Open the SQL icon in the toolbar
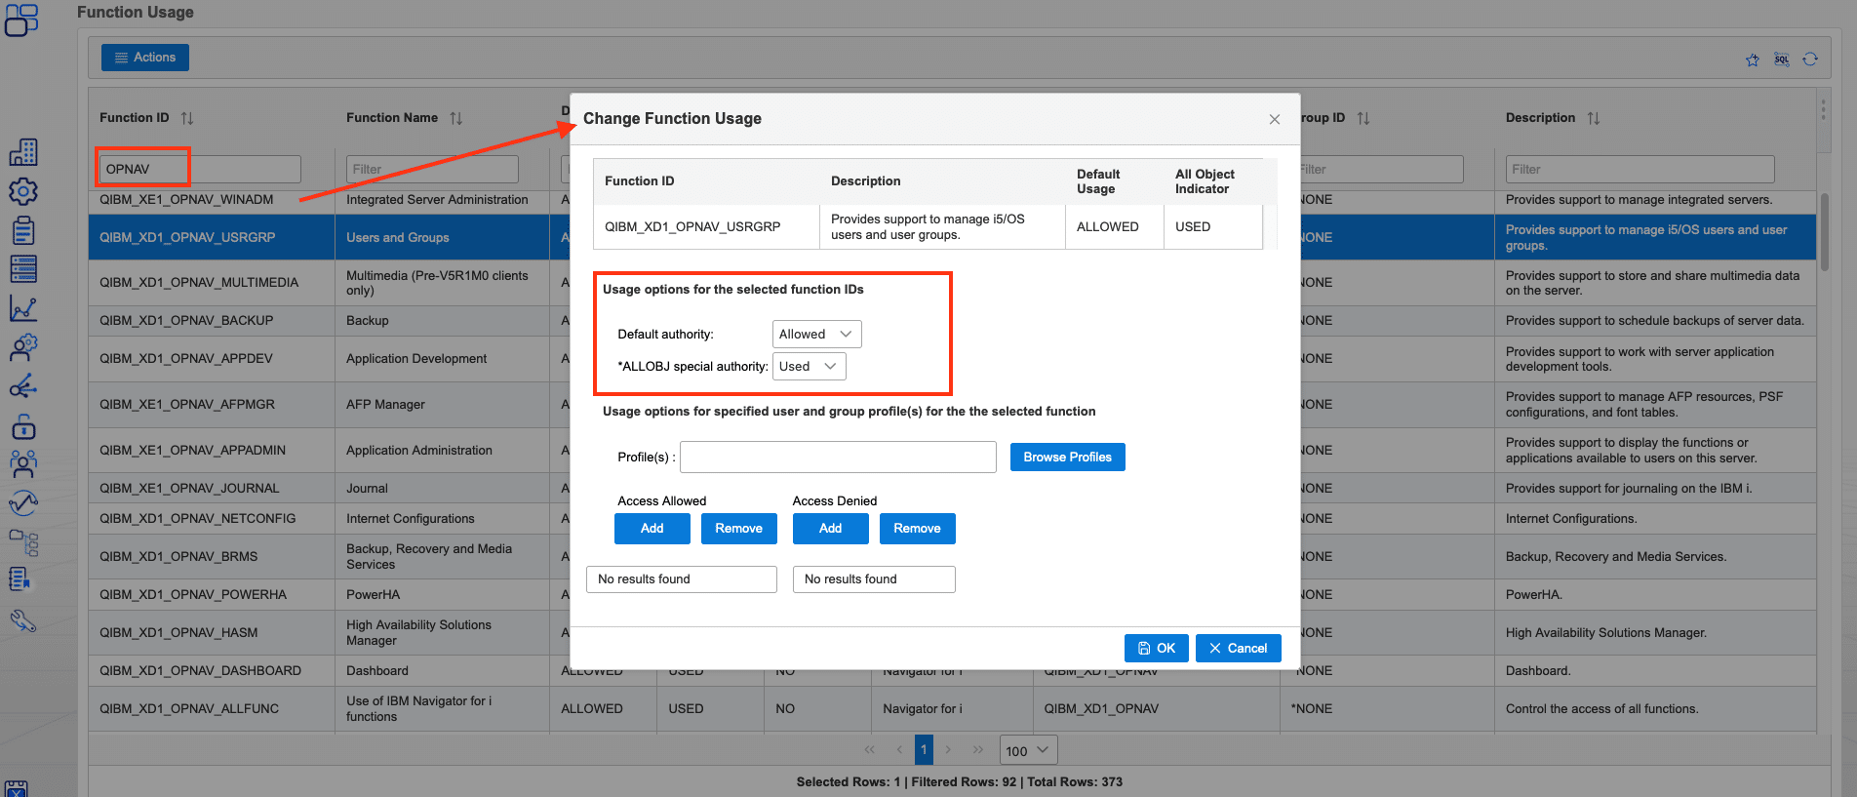The width and height of the screenshot is (1857, 797). pos(1781,60)
